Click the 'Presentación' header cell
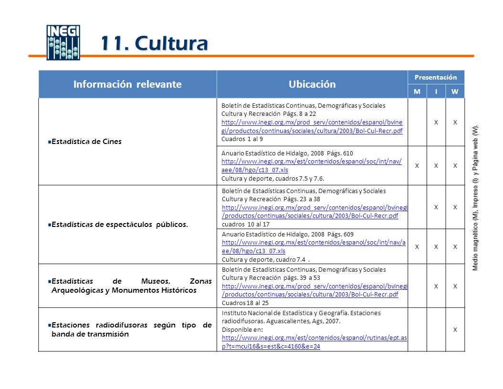 click(436, 78)
